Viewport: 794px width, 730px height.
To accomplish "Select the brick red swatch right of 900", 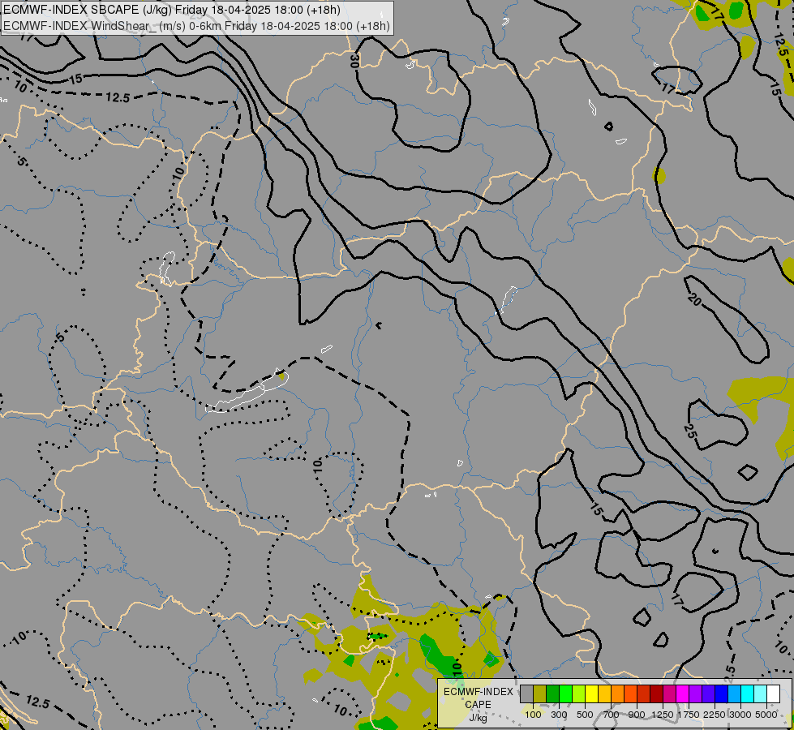I will coord(644,694).
